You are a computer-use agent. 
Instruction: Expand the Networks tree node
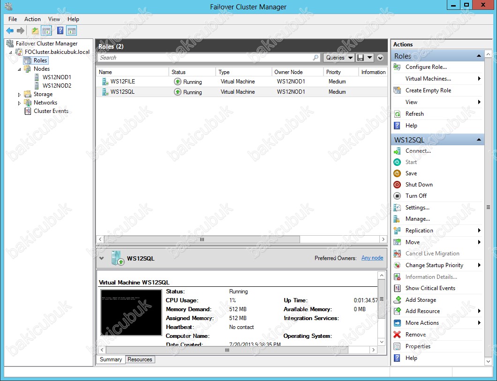point(20,103)
